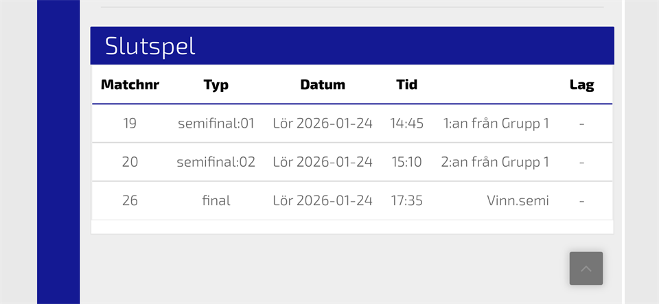Click the 17:35 time cell

pos(406,200)
